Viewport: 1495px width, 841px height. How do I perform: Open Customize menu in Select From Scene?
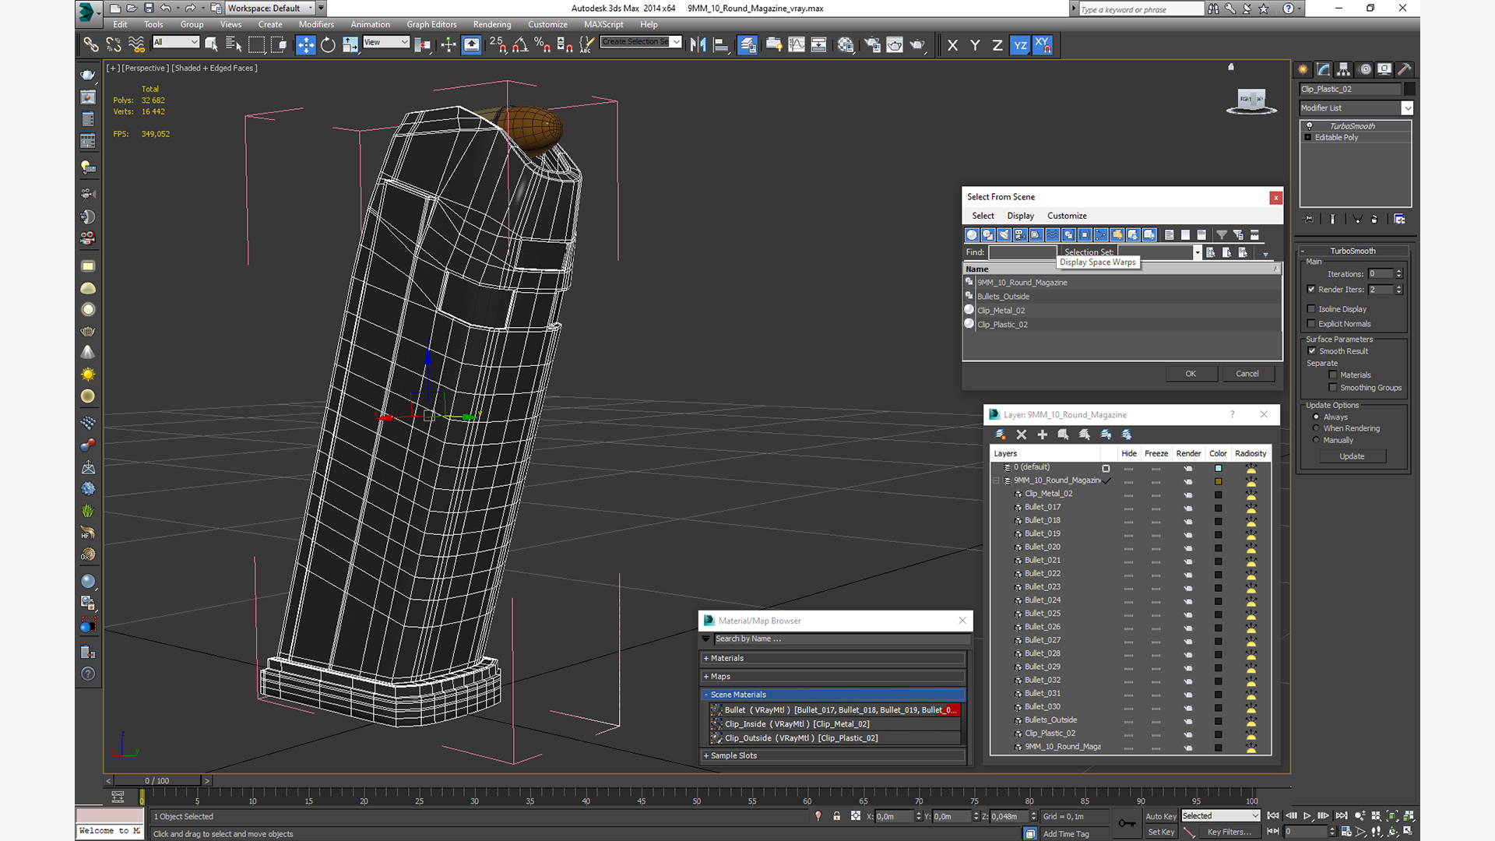tap(1067, 216)
